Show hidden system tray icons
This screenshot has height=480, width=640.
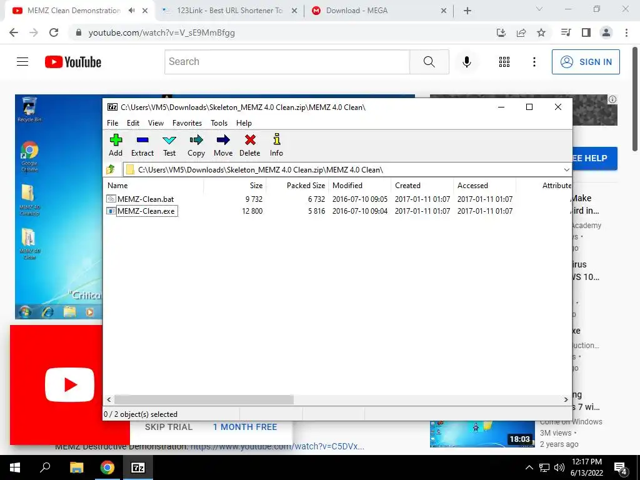click(x=529, y=467)
